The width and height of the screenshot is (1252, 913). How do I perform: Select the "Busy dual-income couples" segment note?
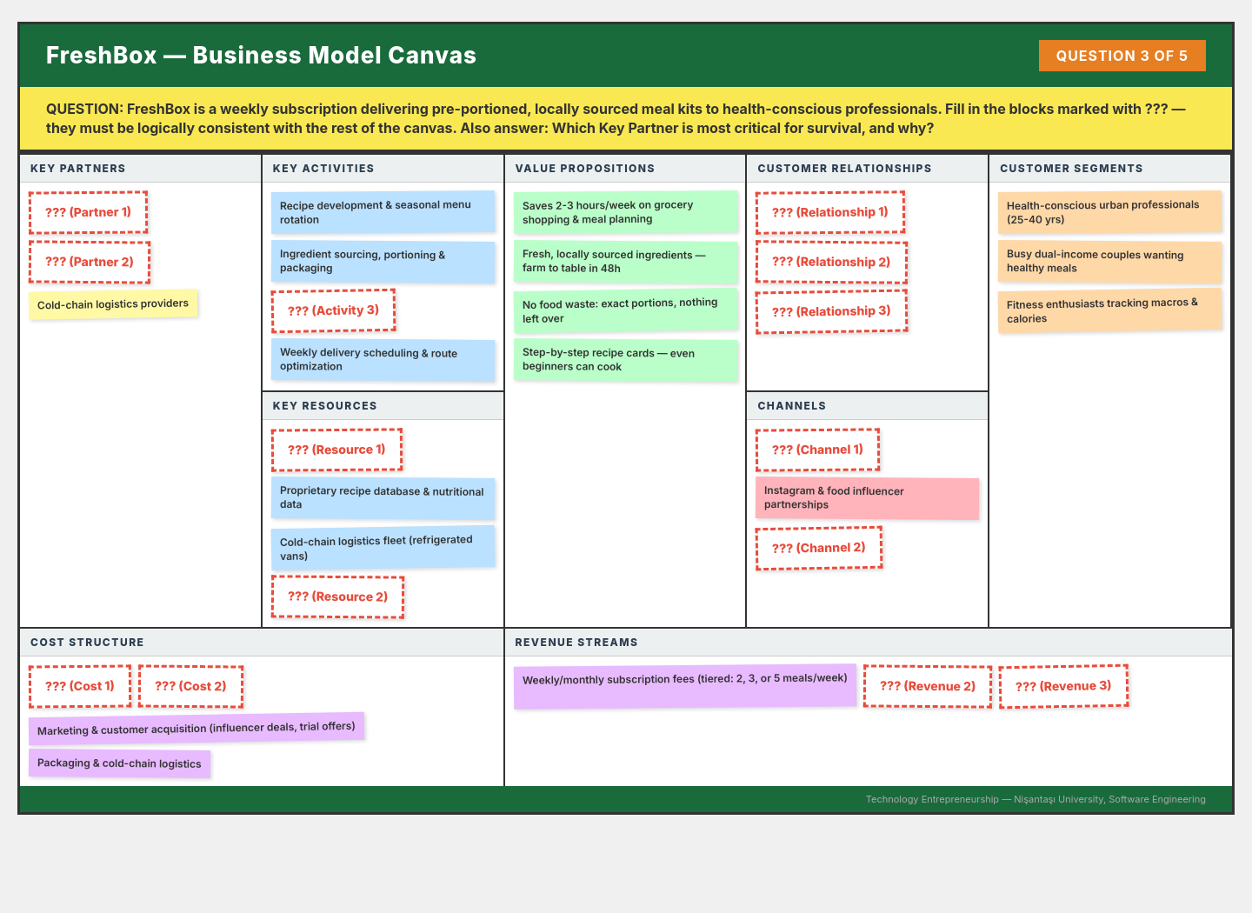tap(1109, 261)
